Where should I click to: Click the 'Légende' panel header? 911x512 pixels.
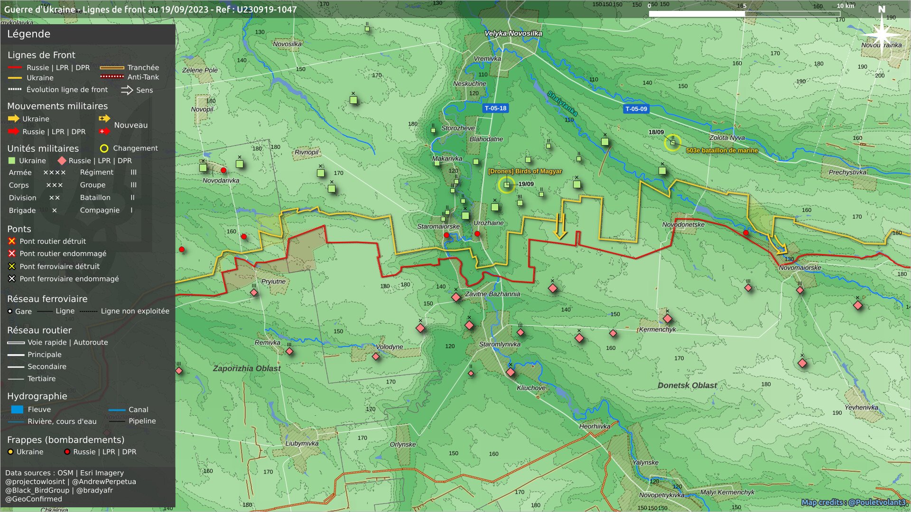pos(88,34)
